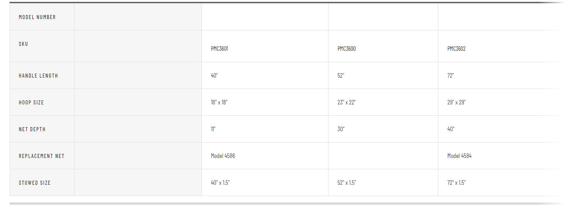Select the PMC3602 SKU text

coord(456,49)
